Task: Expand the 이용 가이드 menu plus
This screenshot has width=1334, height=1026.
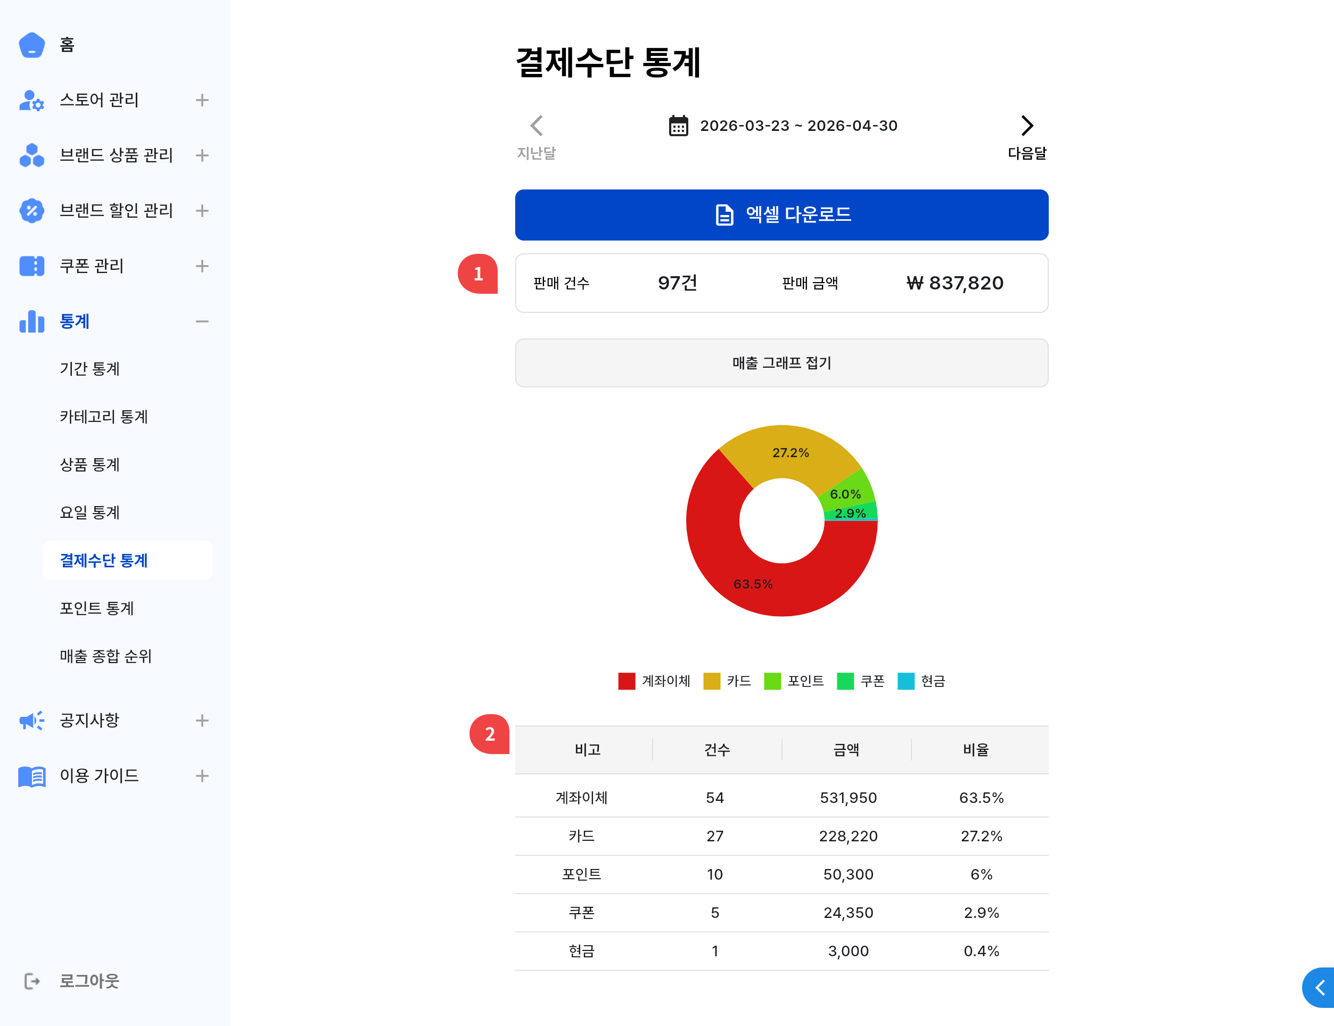Action: [x=202, y=775]
